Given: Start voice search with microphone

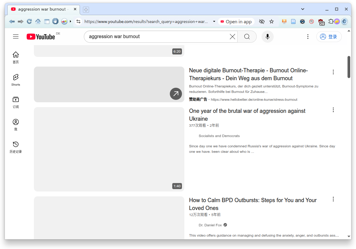Looking at the screenshot, I should coord(267,37).
